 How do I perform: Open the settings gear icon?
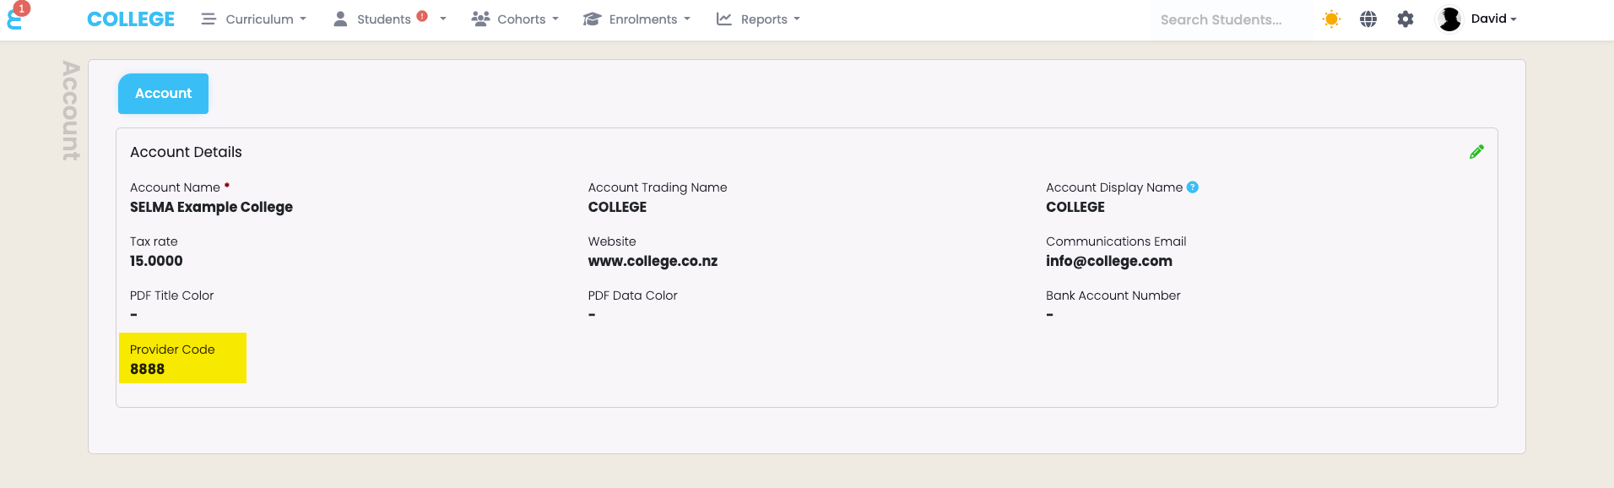point(1405,19)
